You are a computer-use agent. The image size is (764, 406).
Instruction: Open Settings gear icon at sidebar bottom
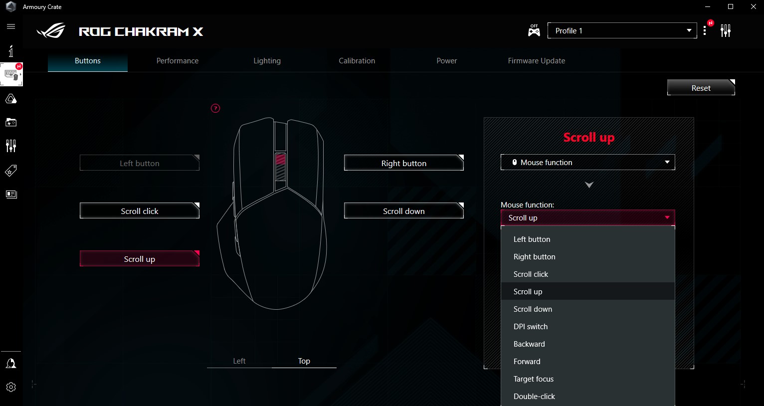click(x=11, y=387)
